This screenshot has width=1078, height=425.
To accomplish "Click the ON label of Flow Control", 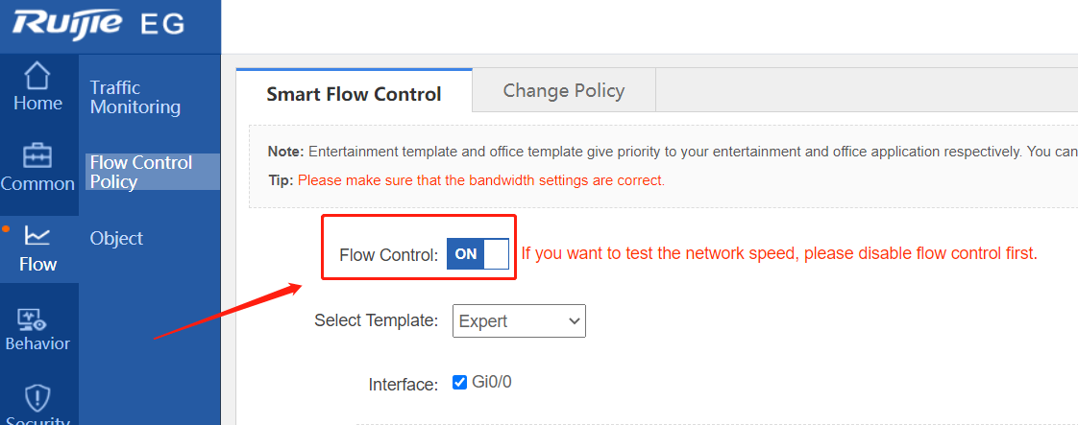I will pos(465,254).
